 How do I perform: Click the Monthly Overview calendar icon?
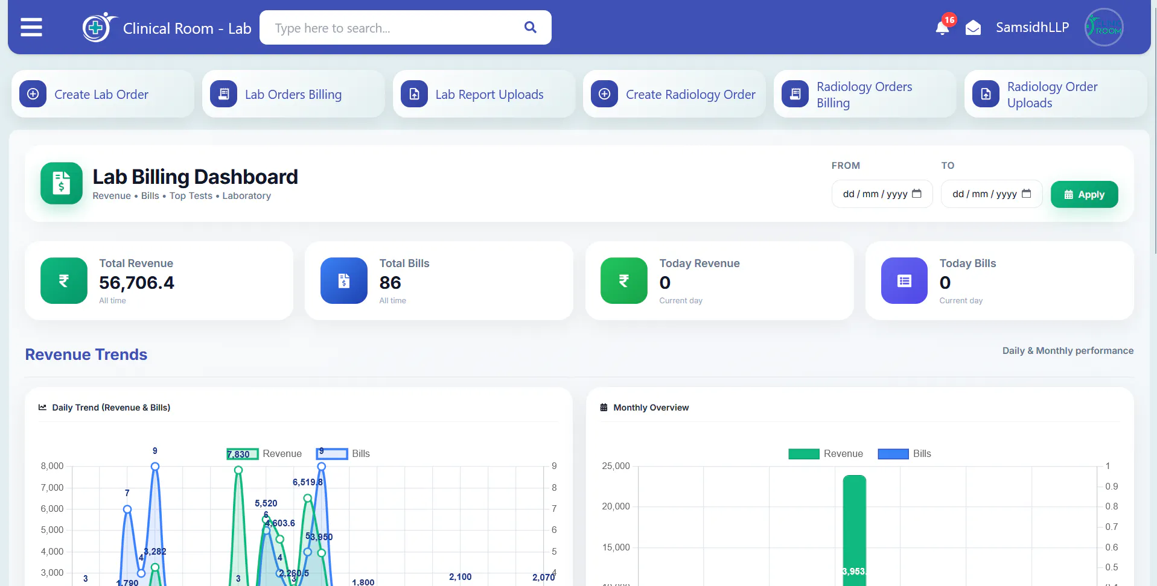pos(604,408)
